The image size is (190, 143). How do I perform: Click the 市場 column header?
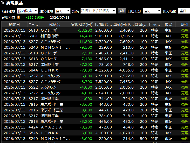(x=168, y=25)
